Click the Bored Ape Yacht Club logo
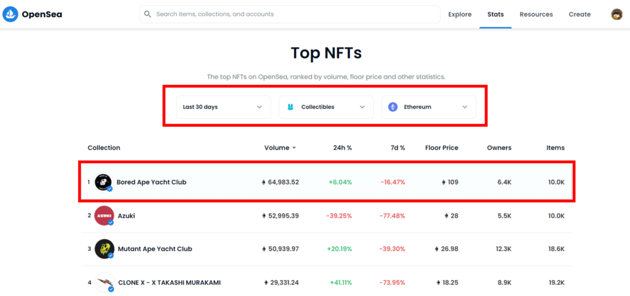Screen dimensions: 630x296 click(103, 182)
